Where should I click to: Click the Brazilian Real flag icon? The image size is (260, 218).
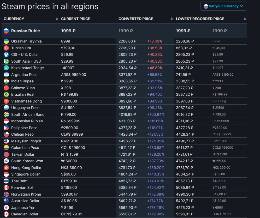6,94
